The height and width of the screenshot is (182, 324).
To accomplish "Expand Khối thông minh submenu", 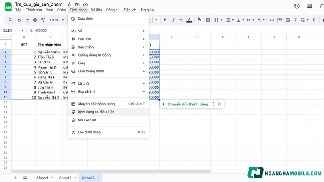I will [x=108, y=71].
